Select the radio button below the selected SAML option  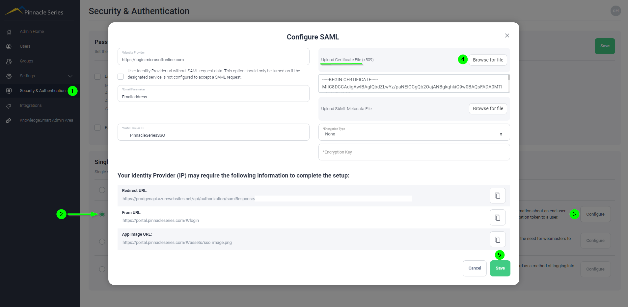tap(102, 242)
